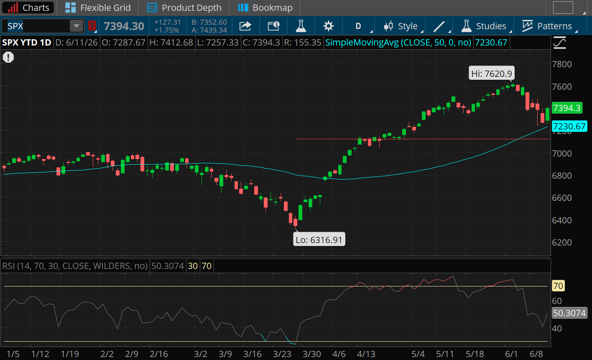Click the gray 50.3074 RSI axis label
The image size is (592, 360).
point(569,313)
